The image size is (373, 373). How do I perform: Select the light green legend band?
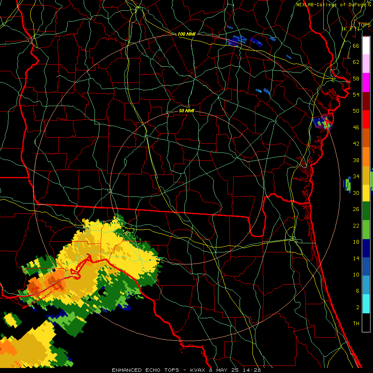(366, 230)
